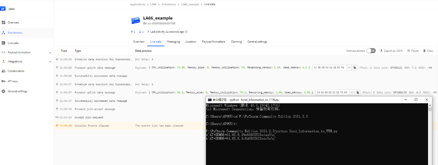The height and width of the screenshot is (165, 438).
Task: Copy payload 1C 8D 08 02 62 1E DC 9A
Action: [x=355, y=68]
